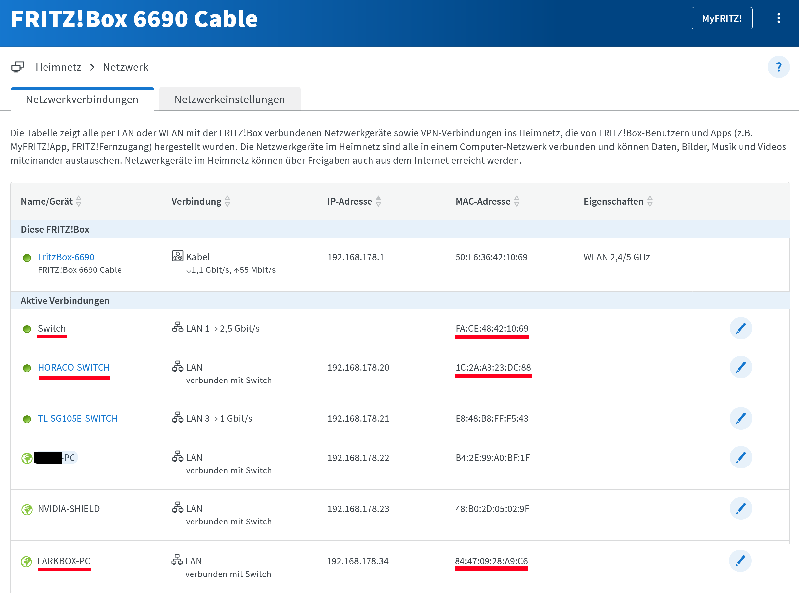799x593 pixels.
Task: Select IP address 192.168.178.21
Action: pyautogui.click(x=358, y=419)
